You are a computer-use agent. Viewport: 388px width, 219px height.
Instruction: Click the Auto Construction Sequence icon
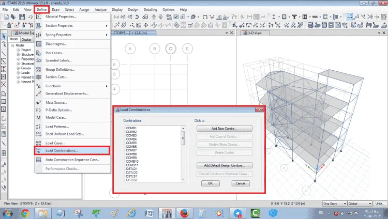[39, 160]
